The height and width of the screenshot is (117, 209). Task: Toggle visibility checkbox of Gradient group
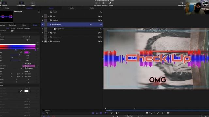(42, 20)
